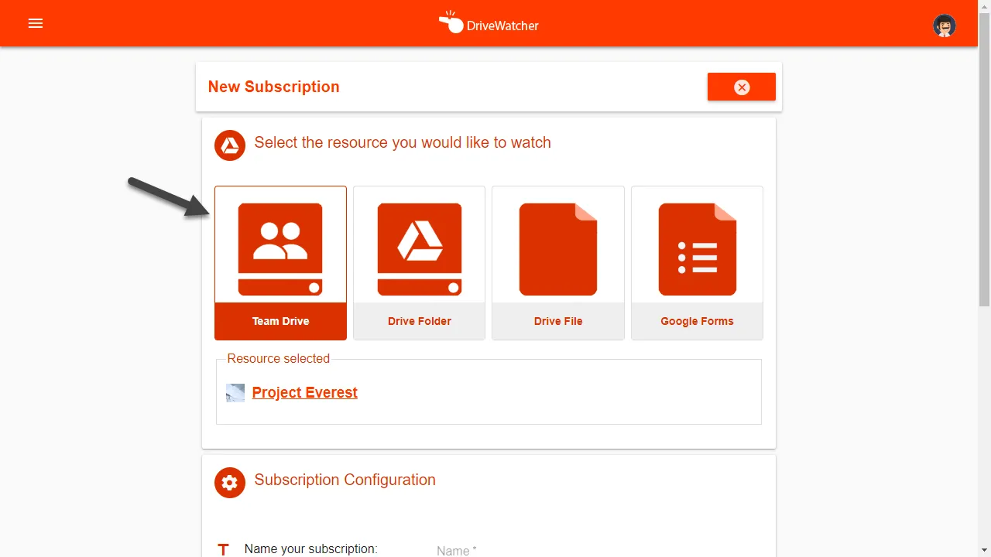This screenshot has width=991, height=557.
Task: Select the Drive Folder resource card
Action: [419, 263]
